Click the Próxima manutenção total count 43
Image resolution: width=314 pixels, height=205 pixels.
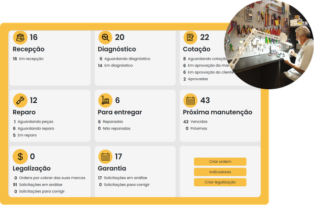click(x=205, y=100)
